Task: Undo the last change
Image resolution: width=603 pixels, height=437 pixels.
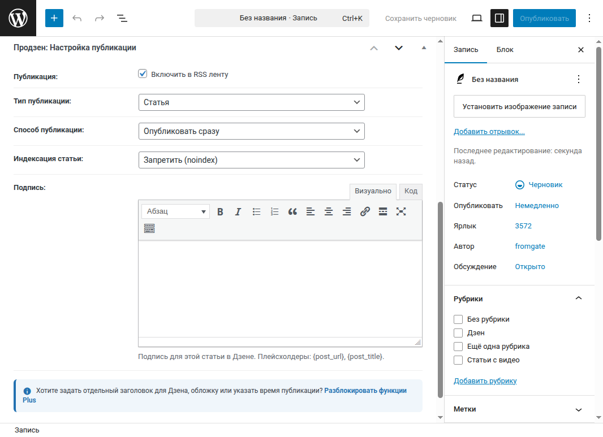Action: click(77, 18)
